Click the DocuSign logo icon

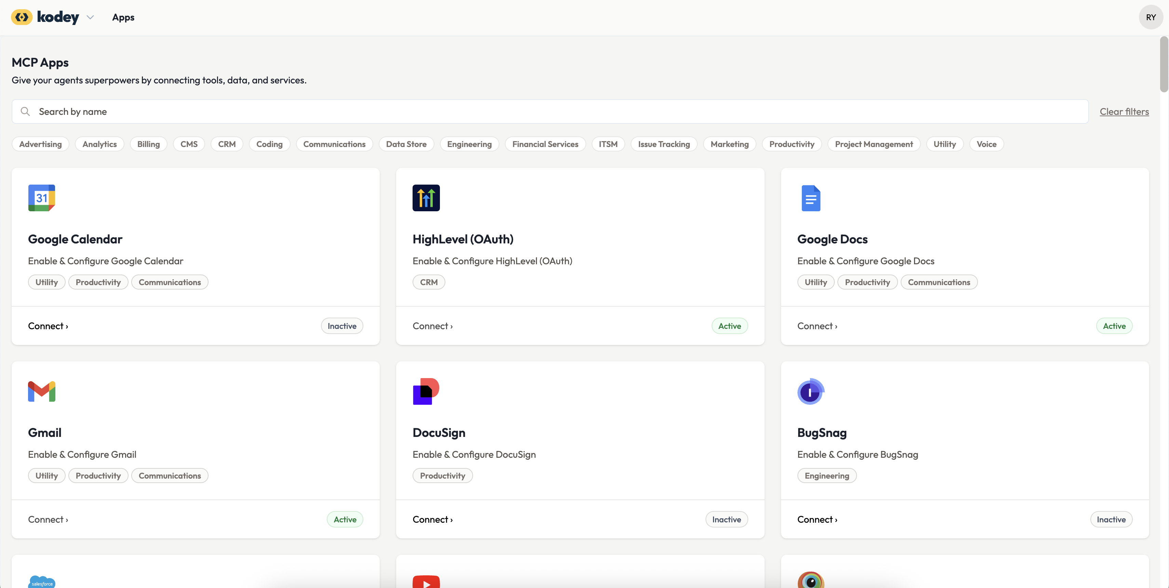pyautogui.click(x=426, y=391)
